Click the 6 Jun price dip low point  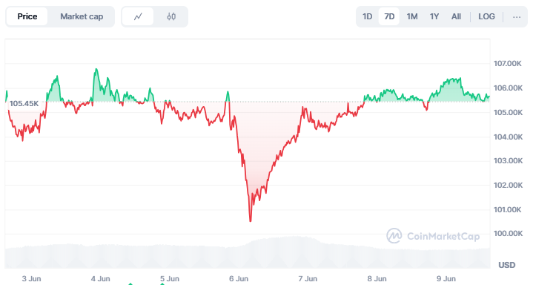251,221
